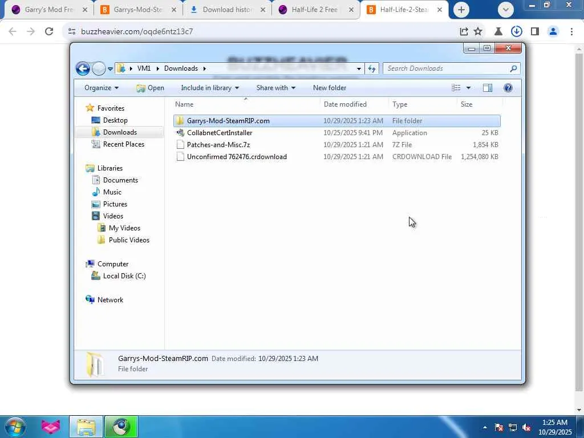Select Computer in the navigation pane
This screenshot has height=438, width=584.
[113, 264]
